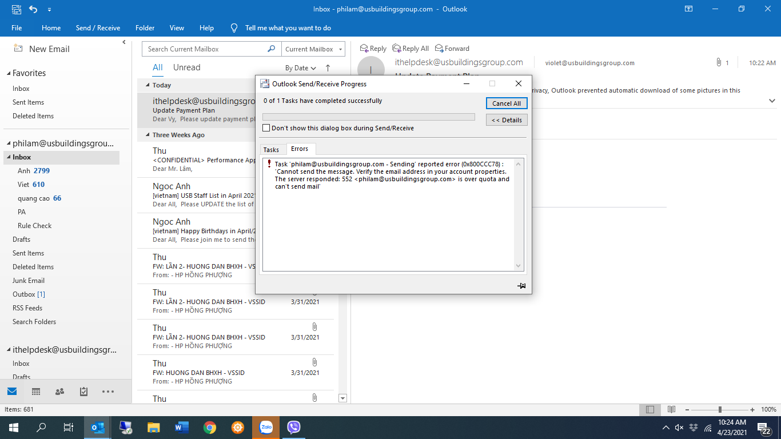Click the message list scroll down arrow
Viewport: 781px width, 439px height.
click(343, 398)
